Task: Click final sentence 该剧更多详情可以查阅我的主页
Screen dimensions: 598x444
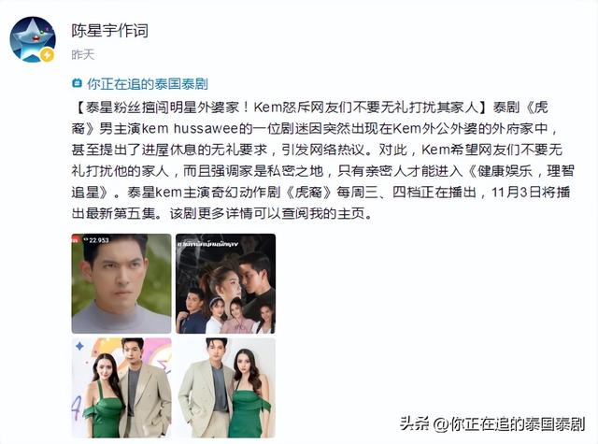Action: [271, 213]
